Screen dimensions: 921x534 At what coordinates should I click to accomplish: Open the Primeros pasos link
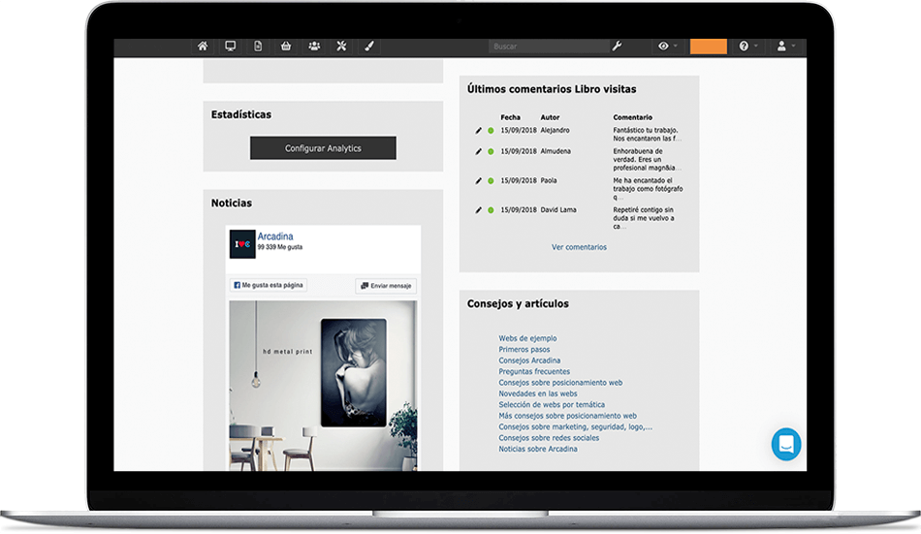524,350
